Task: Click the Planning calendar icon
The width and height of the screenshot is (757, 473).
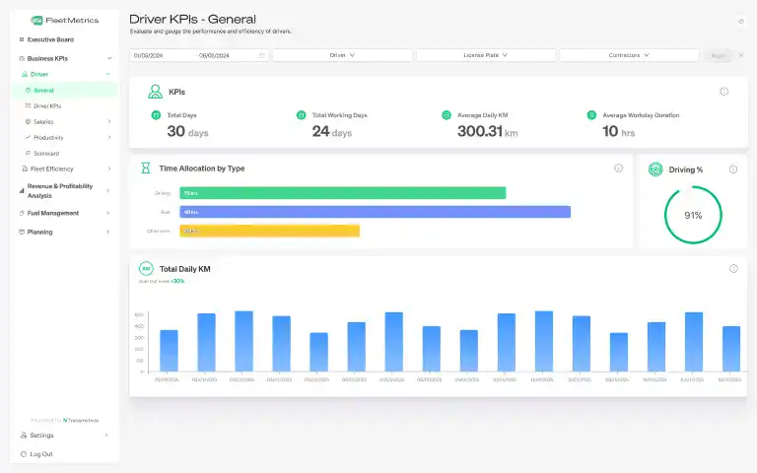Action: (22, 233)
